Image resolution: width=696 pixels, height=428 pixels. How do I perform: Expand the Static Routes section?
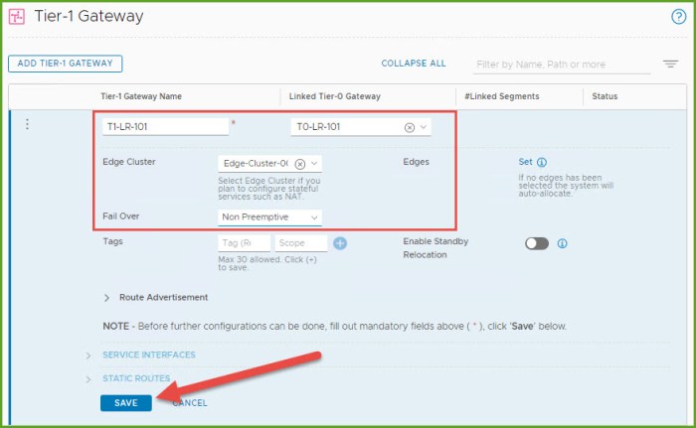pos(135,378)
